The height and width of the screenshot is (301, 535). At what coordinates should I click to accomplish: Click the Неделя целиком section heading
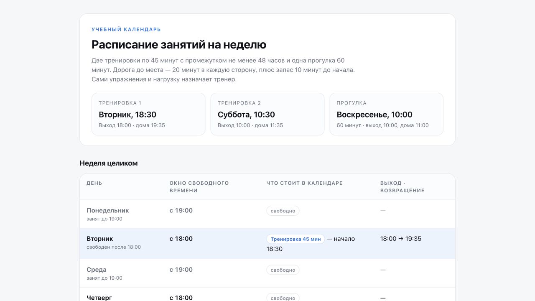pos(109,163)
